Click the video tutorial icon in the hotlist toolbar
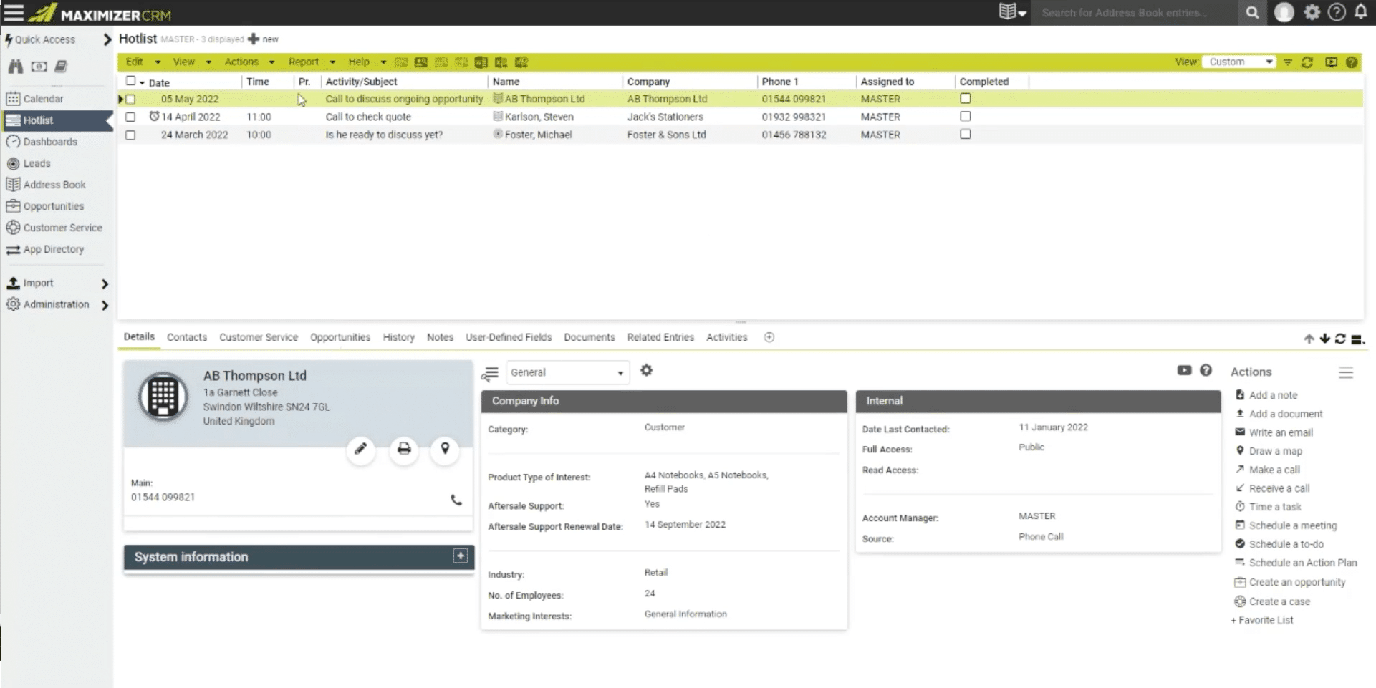 pyautogui.click(x=1331, y=62)
